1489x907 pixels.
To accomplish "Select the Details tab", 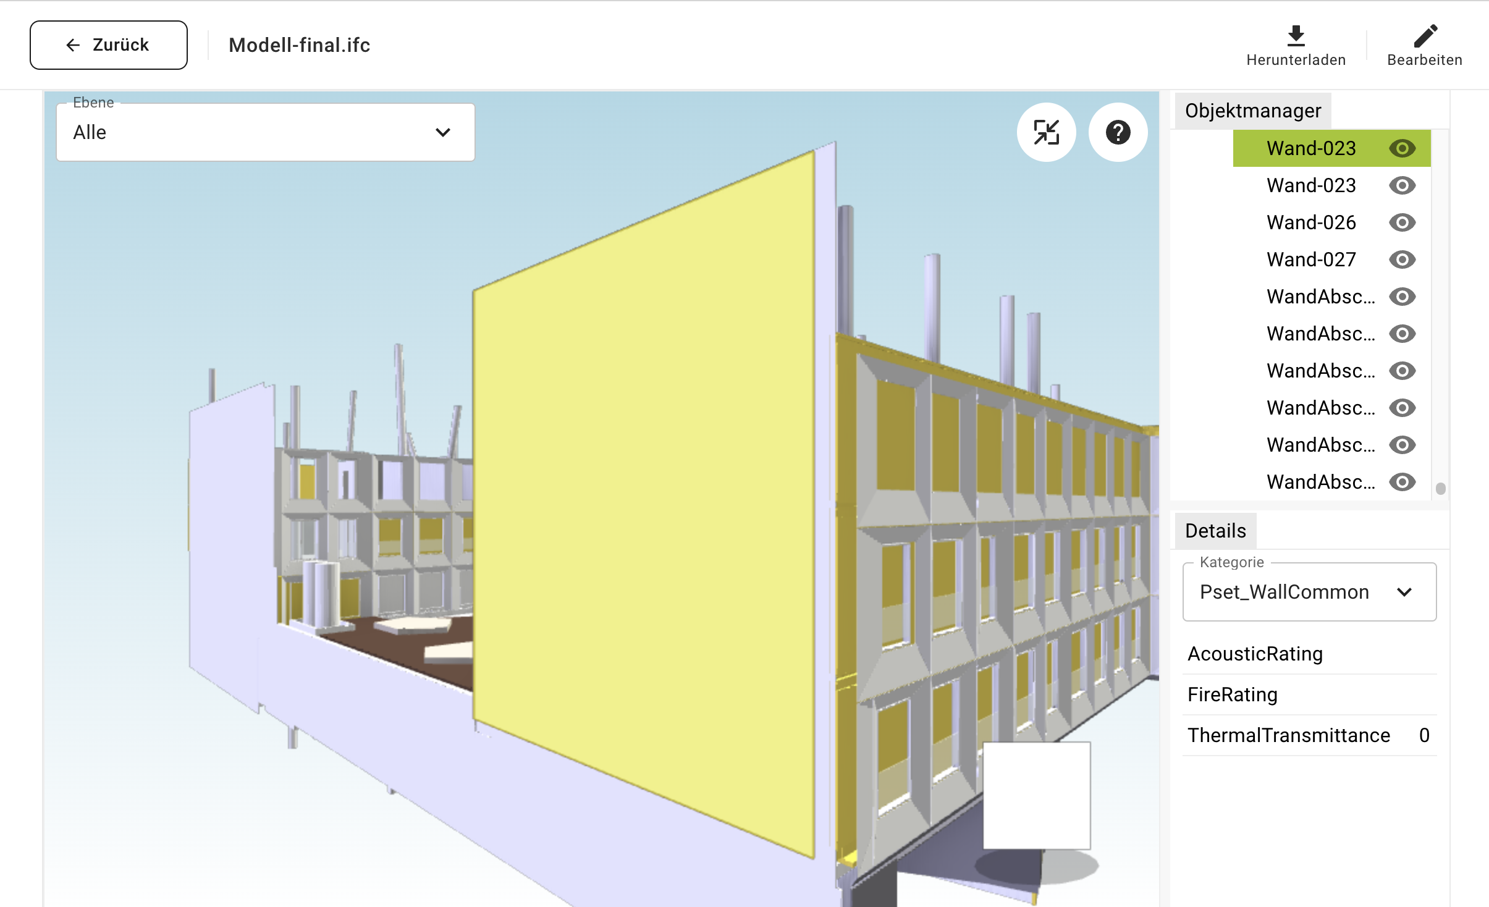I will pos(1215,531).
